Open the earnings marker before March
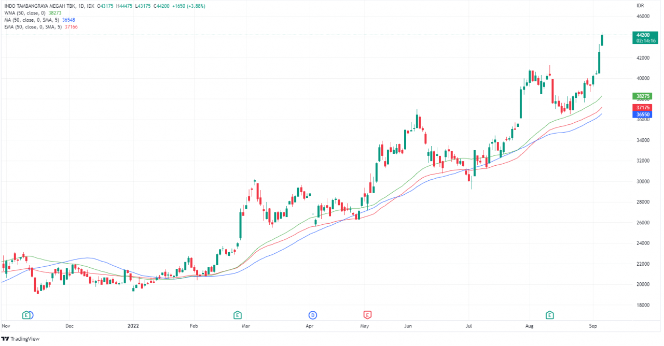 [237, 314]
